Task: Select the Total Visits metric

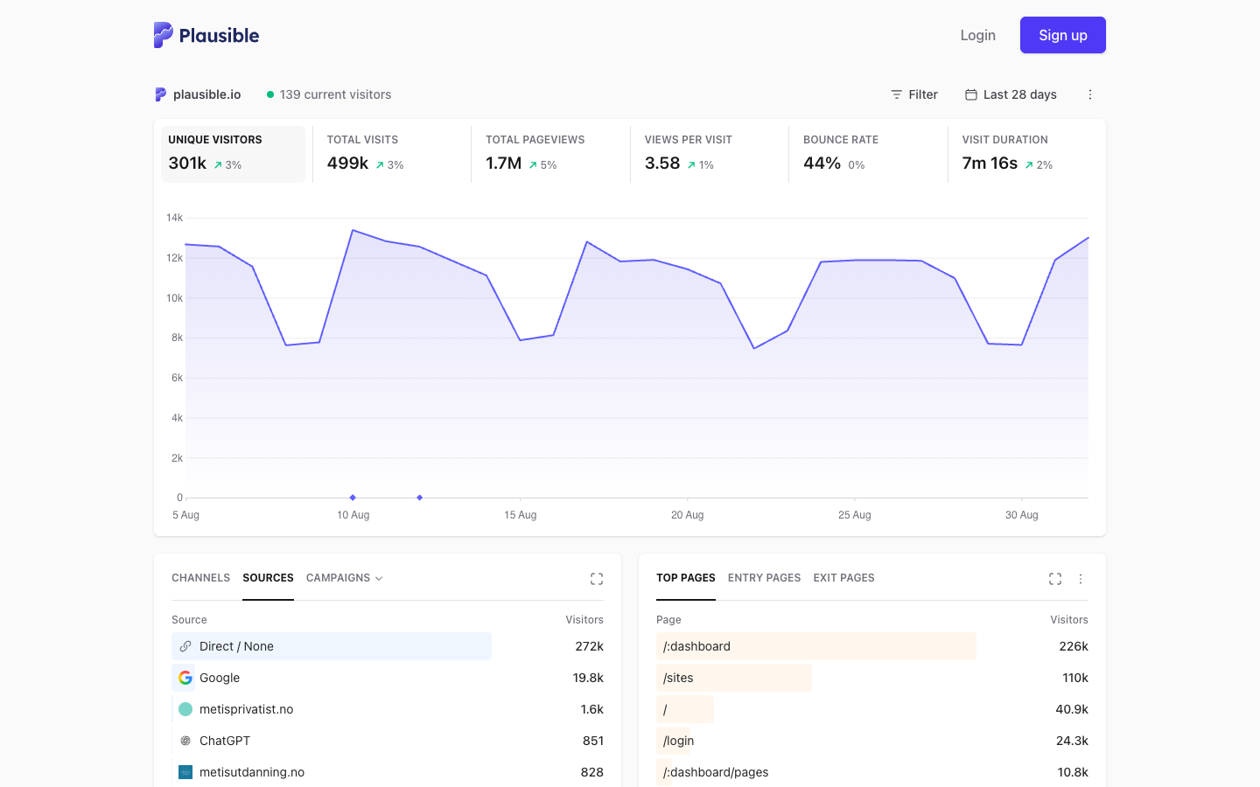Action: [x=391, y=154]
